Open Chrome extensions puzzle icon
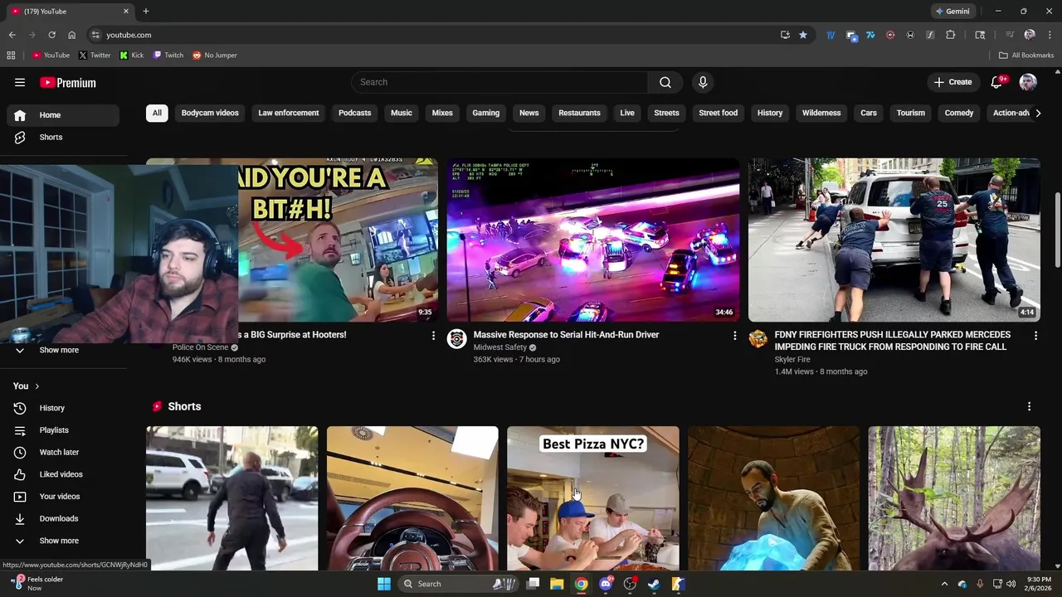Image resolution: width=1062 pixels, height=597 pixels. click(951, 35)
